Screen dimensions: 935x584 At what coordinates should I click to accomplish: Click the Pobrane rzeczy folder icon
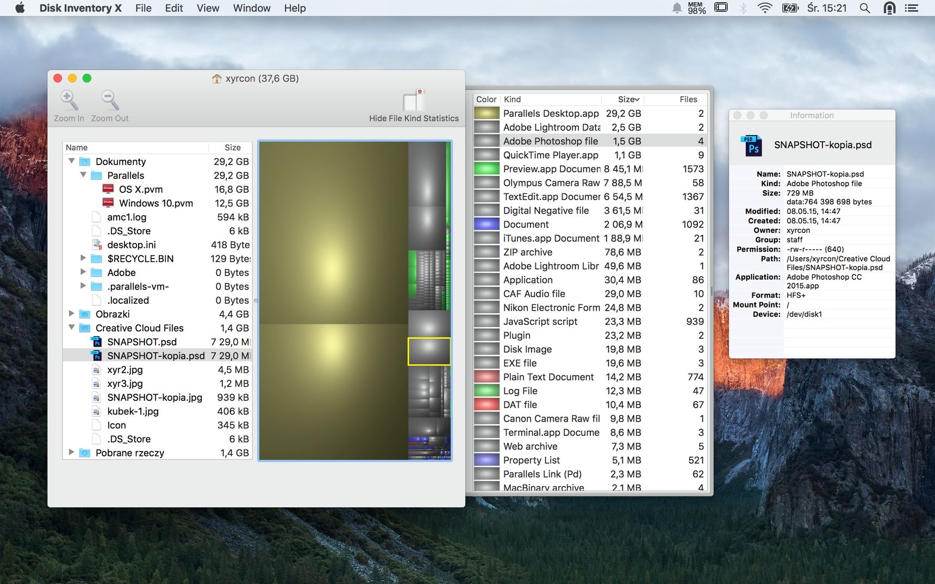tap(85, 453)
